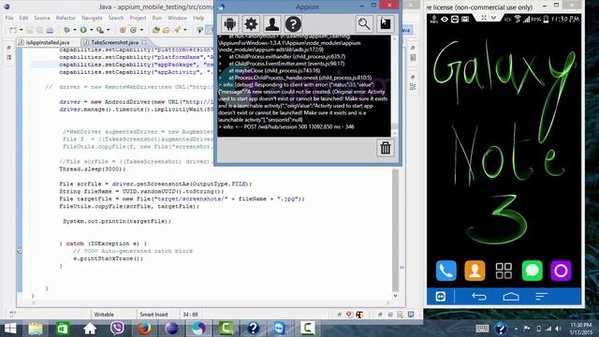The image size is (599, 337).
Task: Open File Explorer from the taskbar
Action: [x=36, y=329]
